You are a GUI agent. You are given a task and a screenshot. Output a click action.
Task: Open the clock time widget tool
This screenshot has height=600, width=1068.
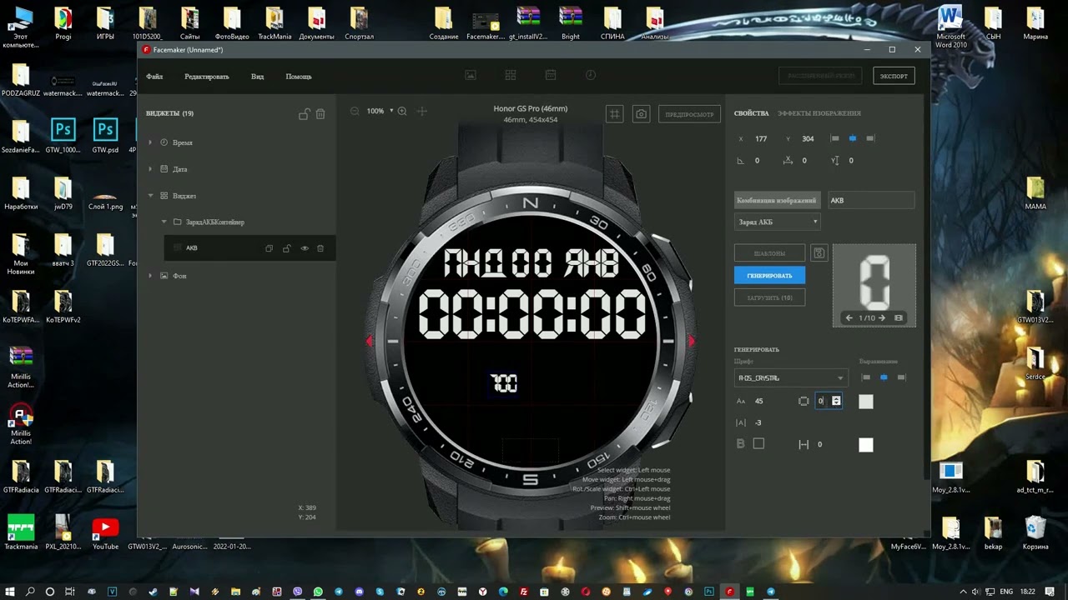591,75
